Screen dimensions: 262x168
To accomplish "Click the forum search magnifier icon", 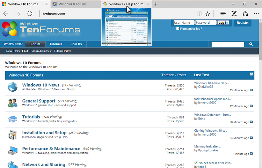I will [x=251, y=44].
